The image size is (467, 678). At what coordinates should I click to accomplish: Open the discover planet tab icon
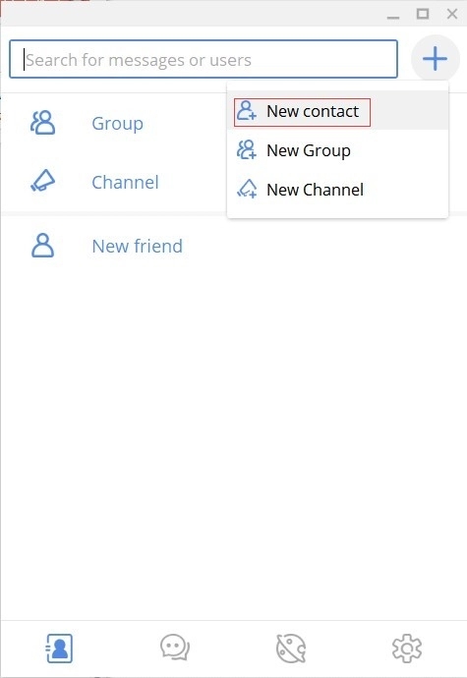click(291, 649)
